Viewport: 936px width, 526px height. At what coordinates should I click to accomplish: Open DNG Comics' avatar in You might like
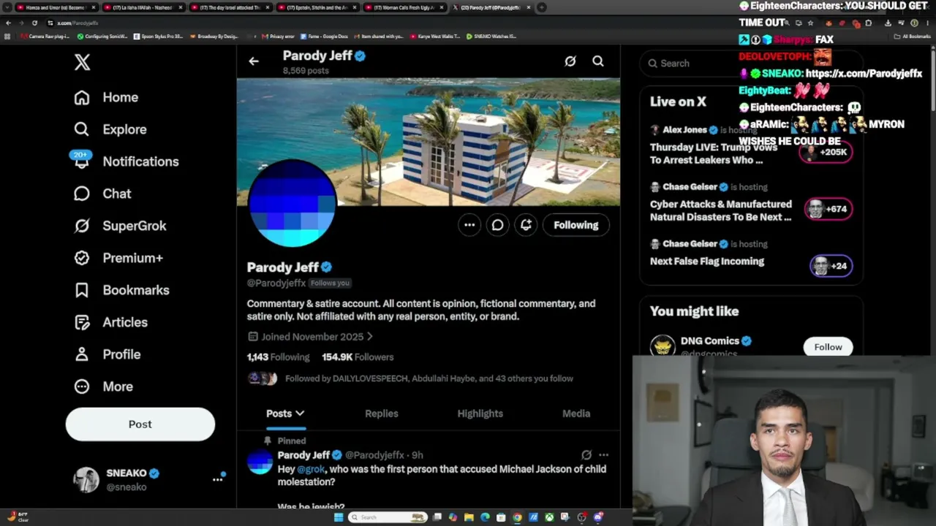coord(663,346)
